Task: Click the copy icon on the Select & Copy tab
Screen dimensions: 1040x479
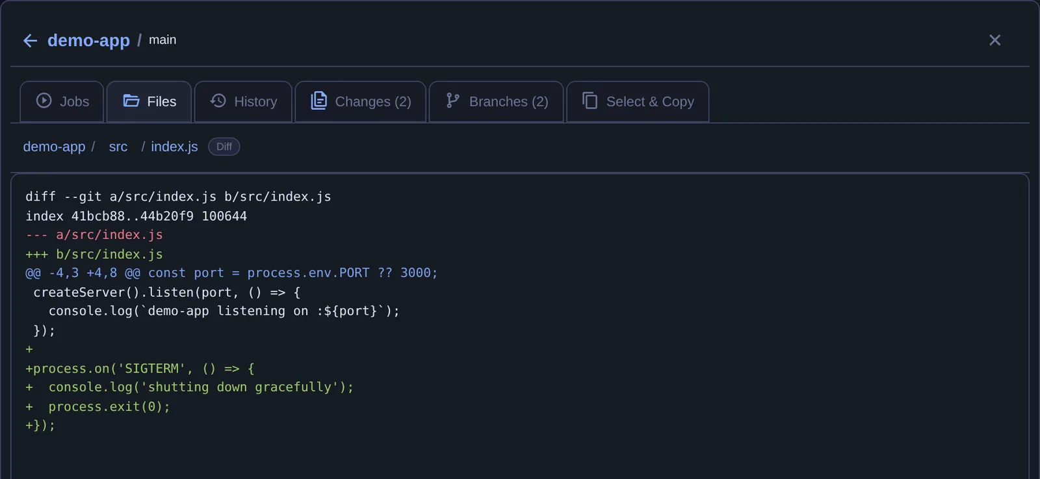Action: point(590,101)
